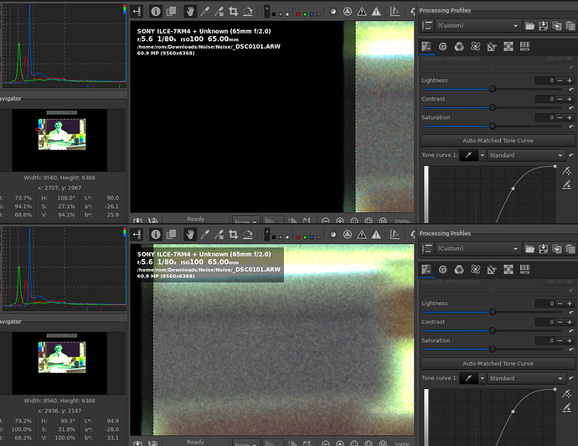Copy profile to clipboard in top window

click(557, 25)
